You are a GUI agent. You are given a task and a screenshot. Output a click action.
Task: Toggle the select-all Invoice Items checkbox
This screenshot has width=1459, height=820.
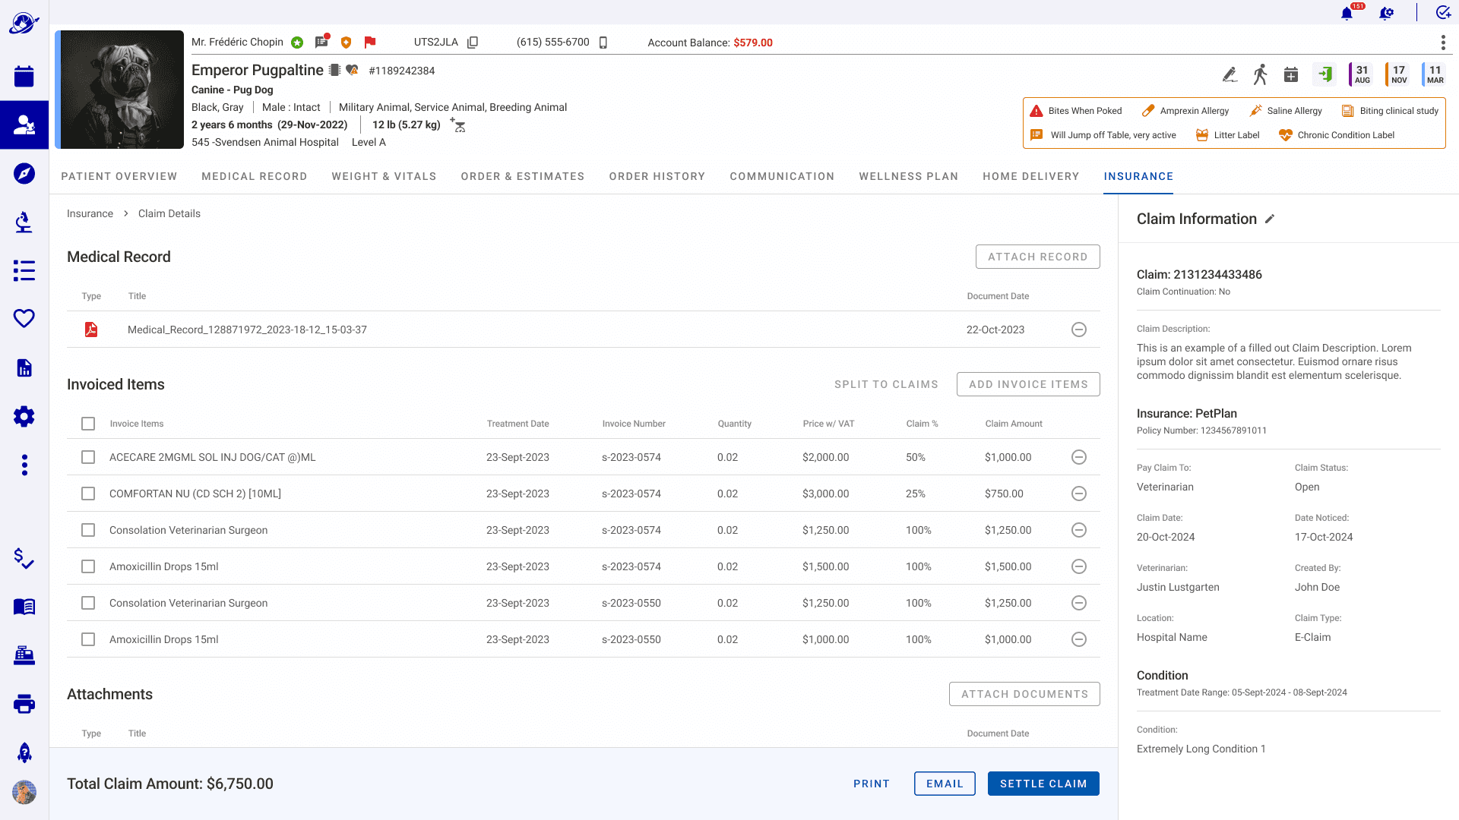pos(88,424)
